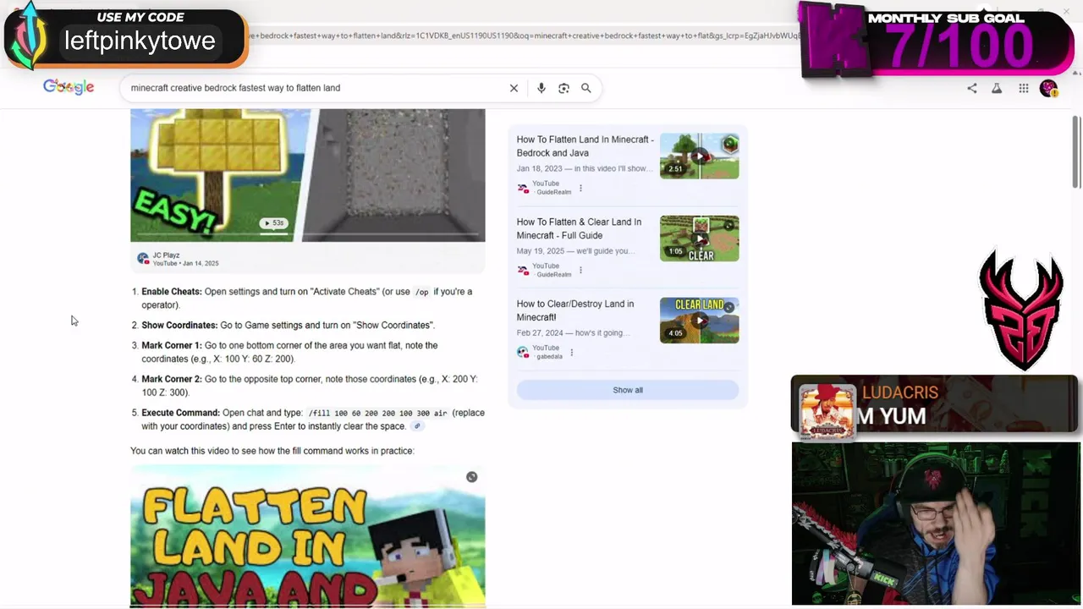1083x609 pixels.
Task: Click the YouTube icon under Bedrock and Java video
Action: tap(523, 188)
